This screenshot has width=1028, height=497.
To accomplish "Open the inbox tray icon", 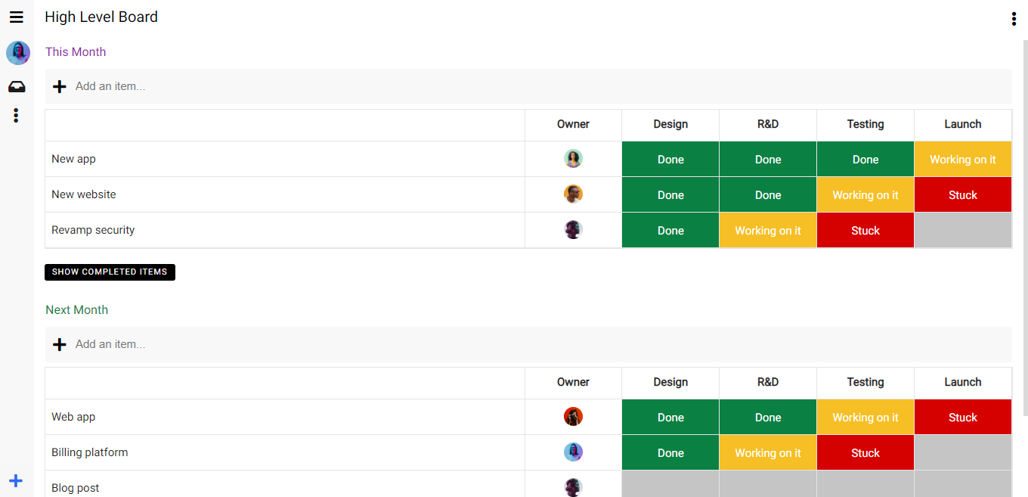I will point(17,87).
